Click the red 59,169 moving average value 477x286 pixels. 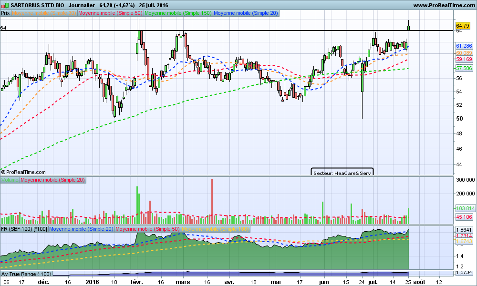pyautogui.click(x=464, y=59)
